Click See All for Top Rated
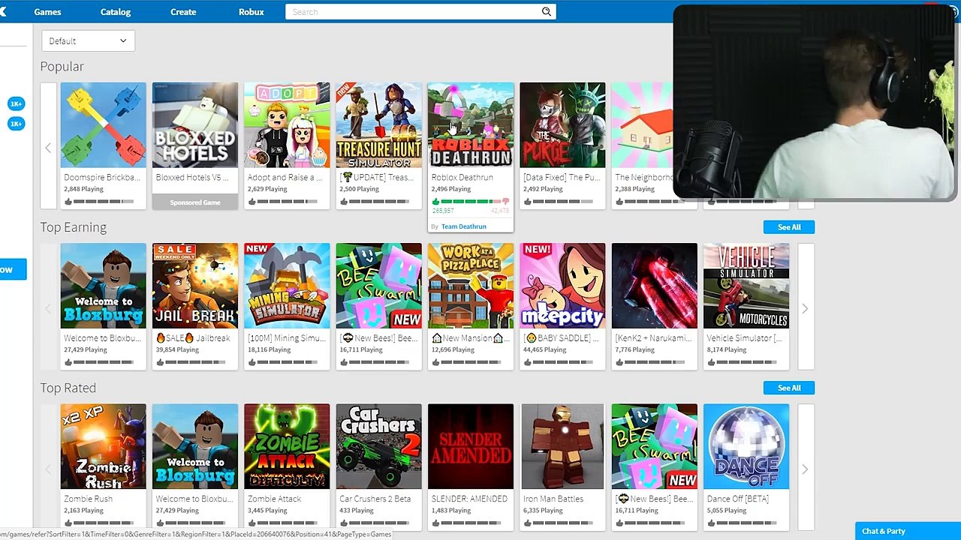Viewport: 961px width, 540px height. (x=789, y=388)
